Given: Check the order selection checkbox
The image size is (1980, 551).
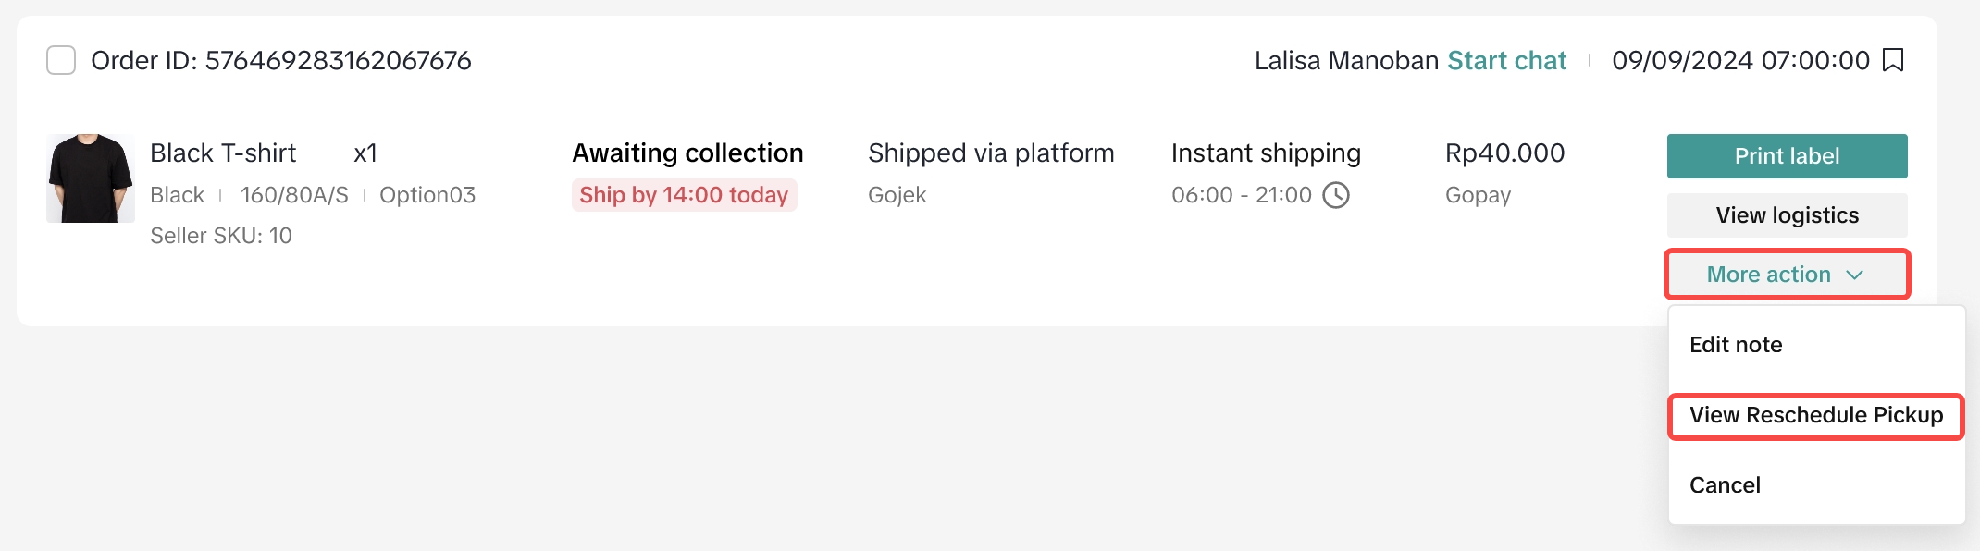Looking at the screenshot, I should click(x=60, y=59).
